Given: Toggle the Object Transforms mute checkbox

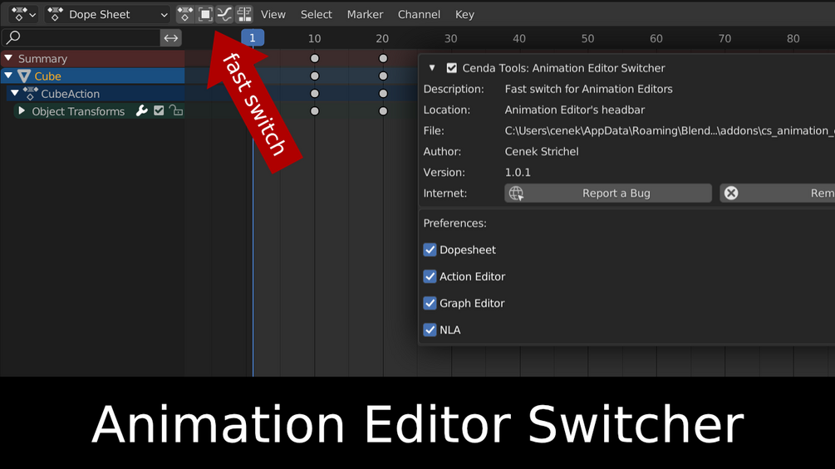Looking at the screenshot, I should [x=159, y=110].
